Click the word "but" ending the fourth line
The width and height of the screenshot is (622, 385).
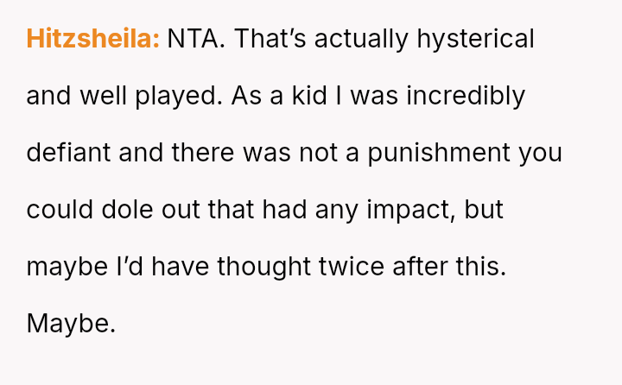tap(486, 210)
